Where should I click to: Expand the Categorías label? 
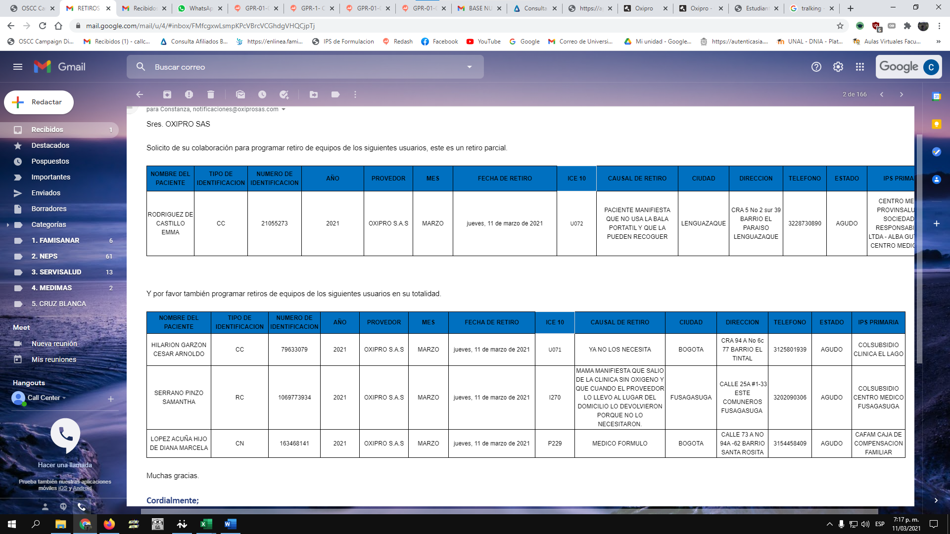[7, 224]
